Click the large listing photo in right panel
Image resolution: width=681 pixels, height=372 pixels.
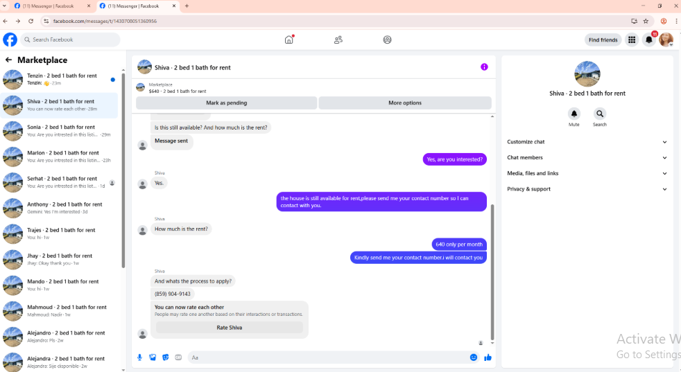(x=587, y=74)
